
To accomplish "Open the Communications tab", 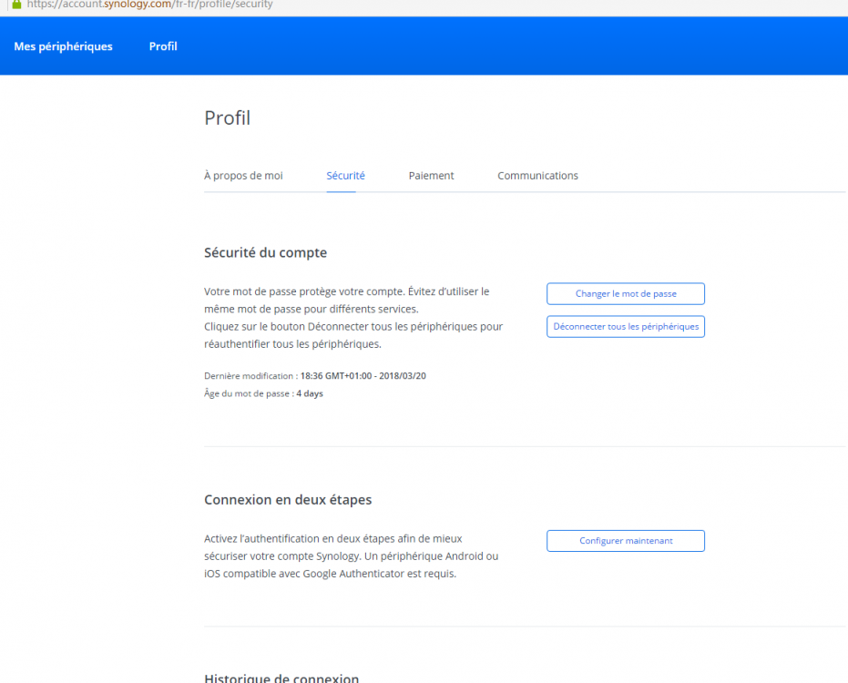I will (x=537, y=176).
